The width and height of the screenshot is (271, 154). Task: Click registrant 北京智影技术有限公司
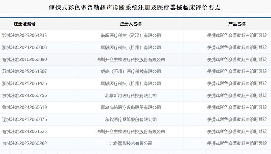point(131,144)
